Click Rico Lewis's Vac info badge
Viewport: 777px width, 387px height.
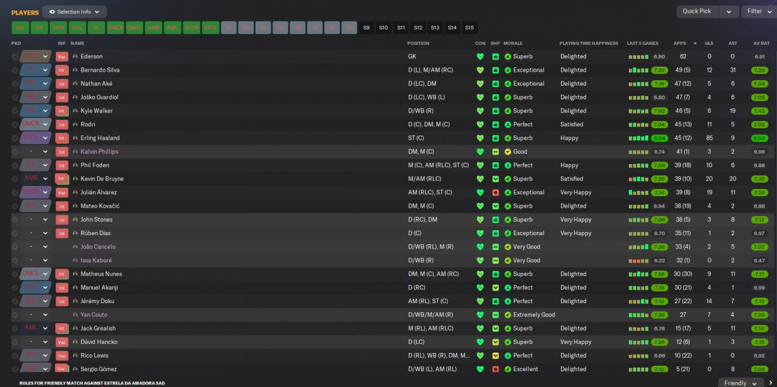click(x=61, y=355)
